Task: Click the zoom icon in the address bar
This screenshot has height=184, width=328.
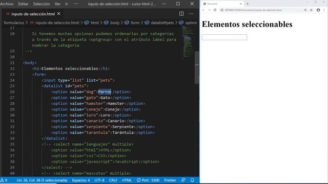Action: (305, 10)
